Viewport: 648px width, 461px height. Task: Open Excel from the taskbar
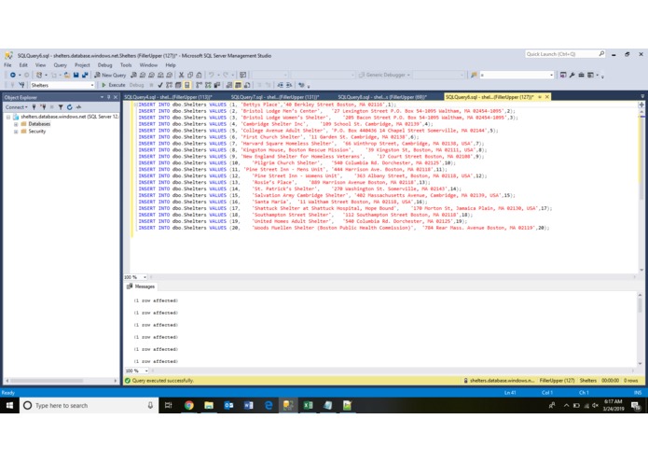click(308, 405)
